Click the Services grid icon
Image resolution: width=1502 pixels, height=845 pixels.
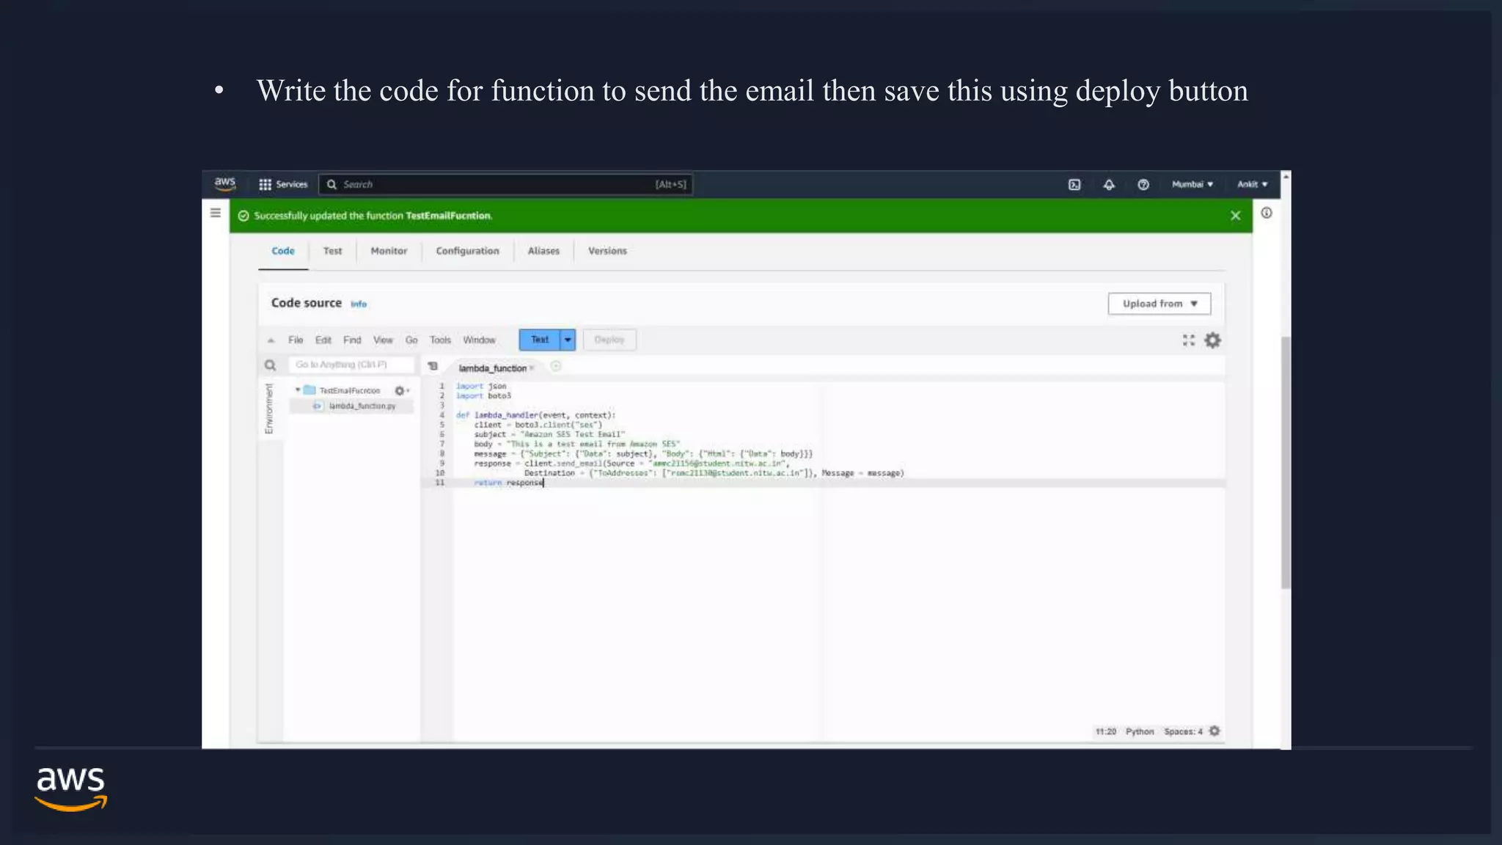(x=265, y=185)
